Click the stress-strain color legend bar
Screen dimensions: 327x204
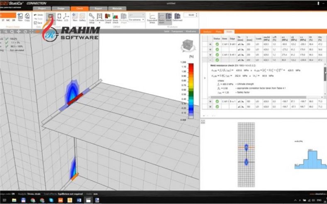click(x=191, y=91)
